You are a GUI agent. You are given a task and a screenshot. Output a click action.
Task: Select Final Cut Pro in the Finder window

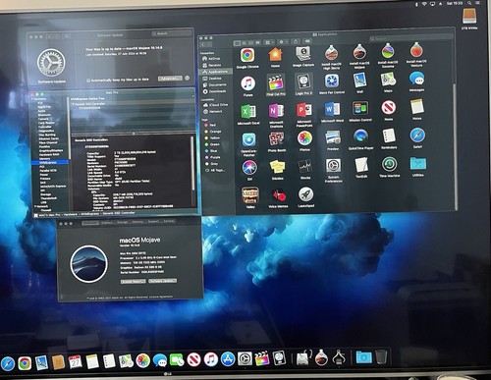[276, 82]
